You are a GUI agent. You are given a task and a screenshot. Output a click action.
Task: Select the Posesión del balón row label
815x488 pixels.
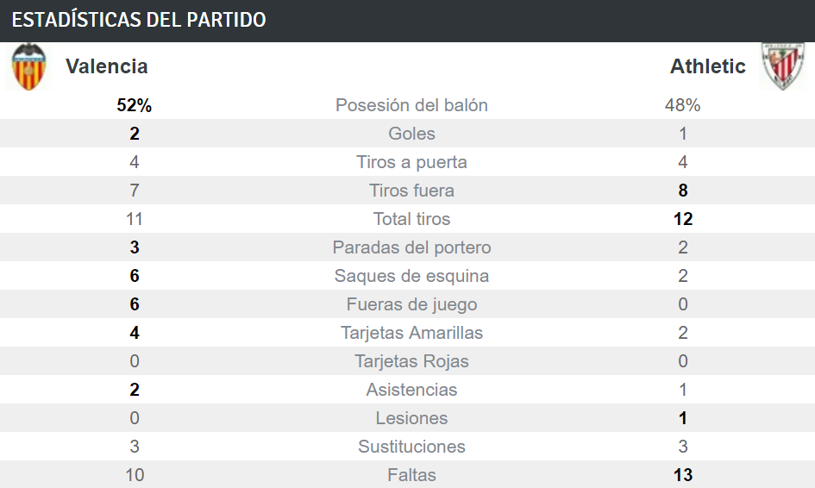(411, 105)
